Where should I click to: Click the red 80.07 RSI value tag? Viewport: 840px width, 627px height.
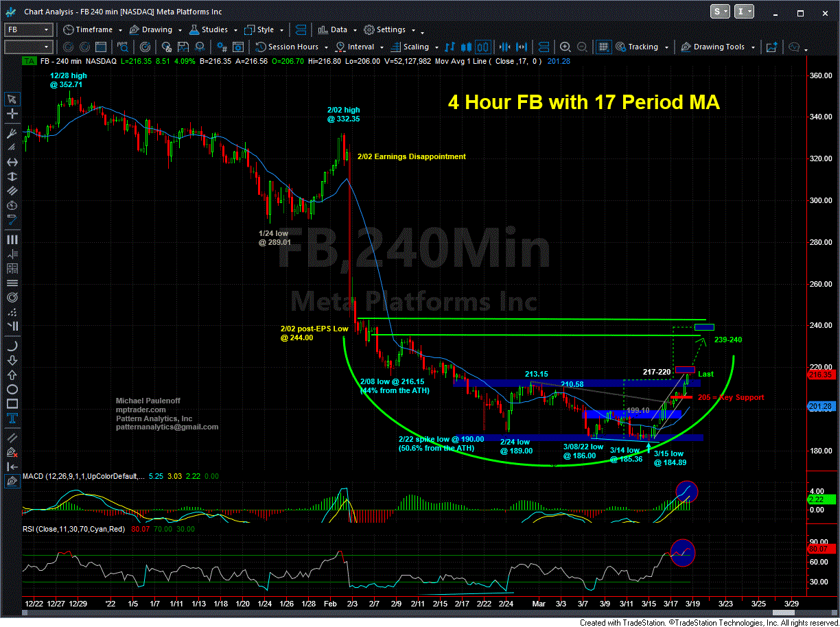[821, 549]
